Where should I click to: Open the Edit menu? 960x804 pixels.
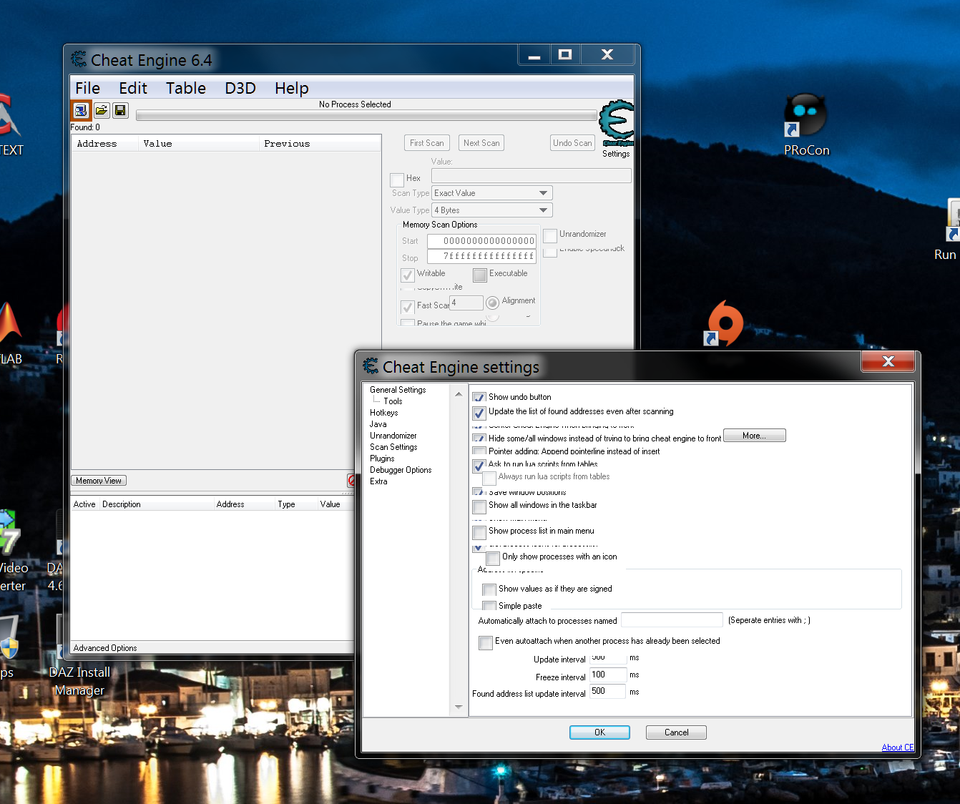[133, 88]
